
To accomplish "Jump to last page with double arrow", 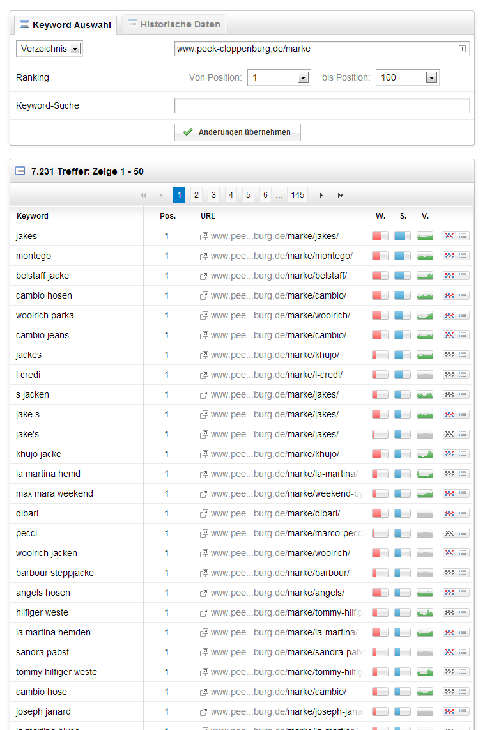I will tap(341, 195).
